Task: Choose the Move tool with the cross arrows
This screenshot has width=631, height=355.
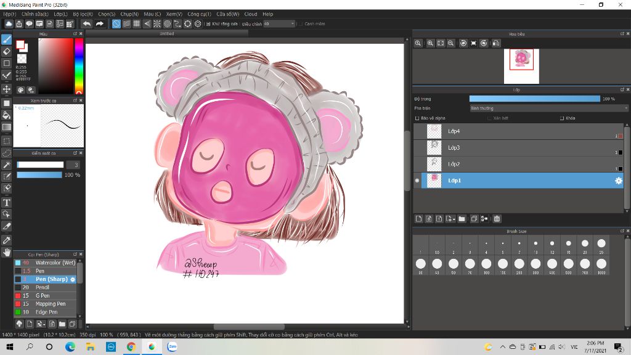Action: [6, 89]
